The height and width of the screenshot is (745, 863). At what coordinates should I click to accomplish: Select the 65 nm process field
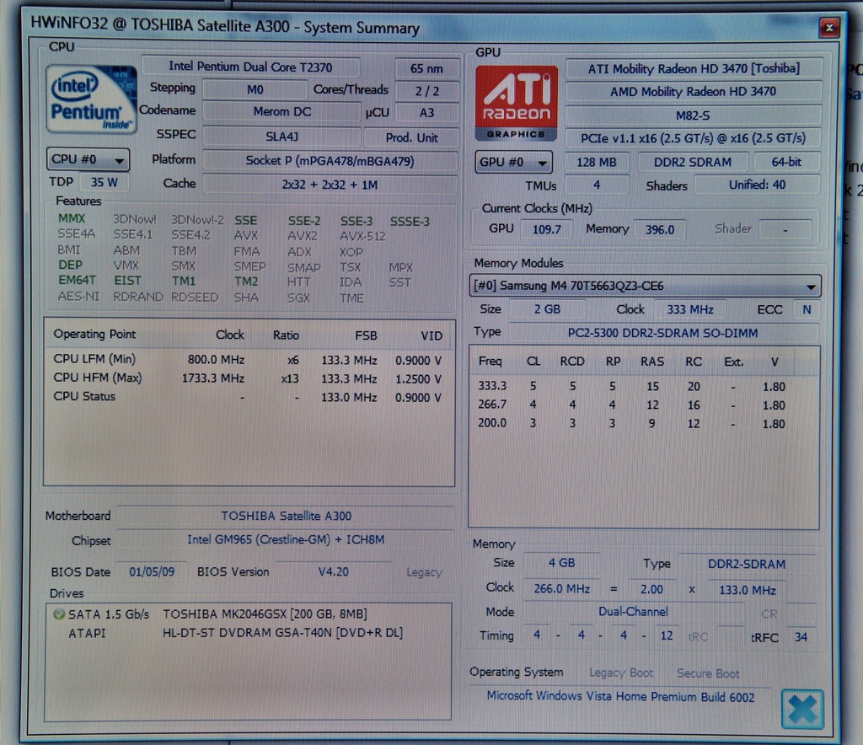[x=426, y=69]
